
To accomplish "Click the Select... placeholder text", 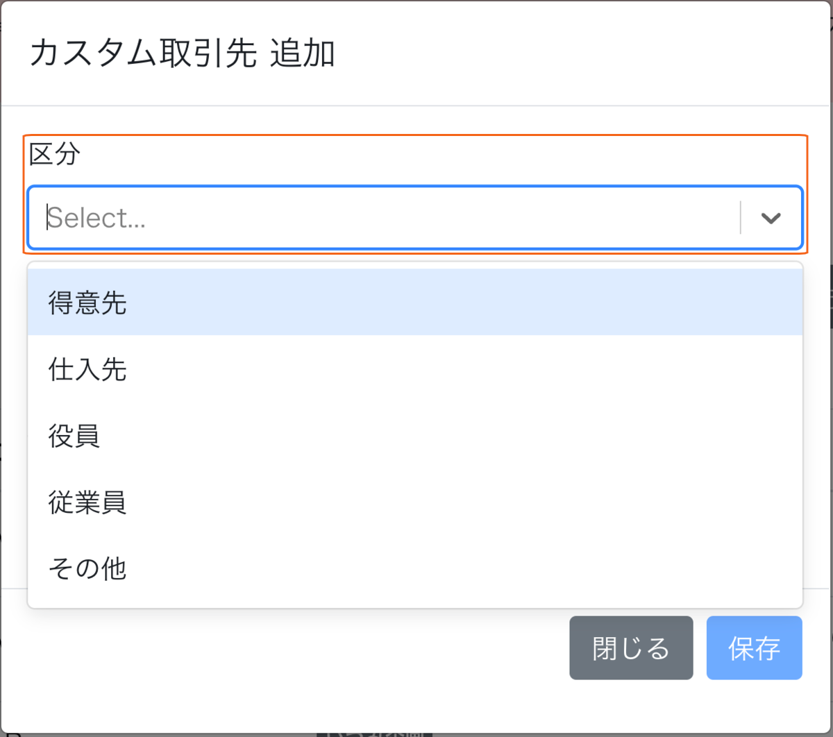I will pos(96,218).
